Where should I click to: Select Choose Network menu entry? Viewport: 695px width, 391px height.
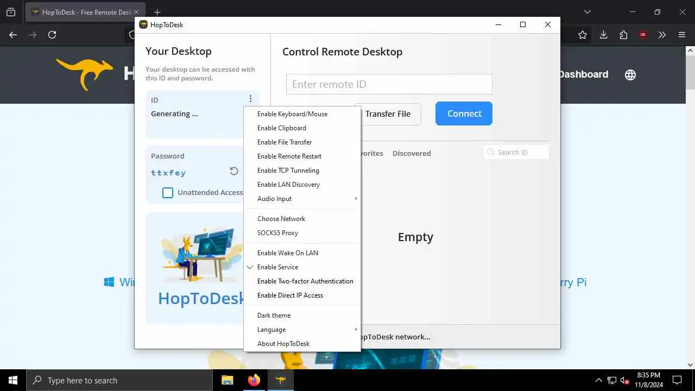(x=302, y=219)
